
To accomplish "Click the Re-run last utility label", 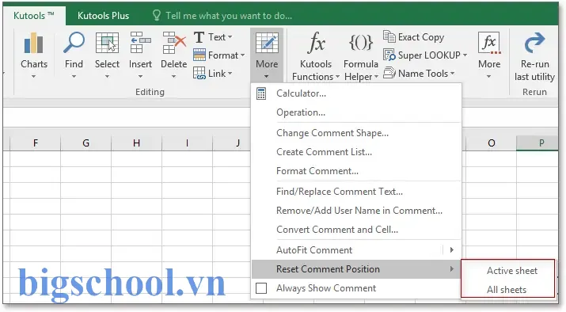I will [x=534, y=70].
